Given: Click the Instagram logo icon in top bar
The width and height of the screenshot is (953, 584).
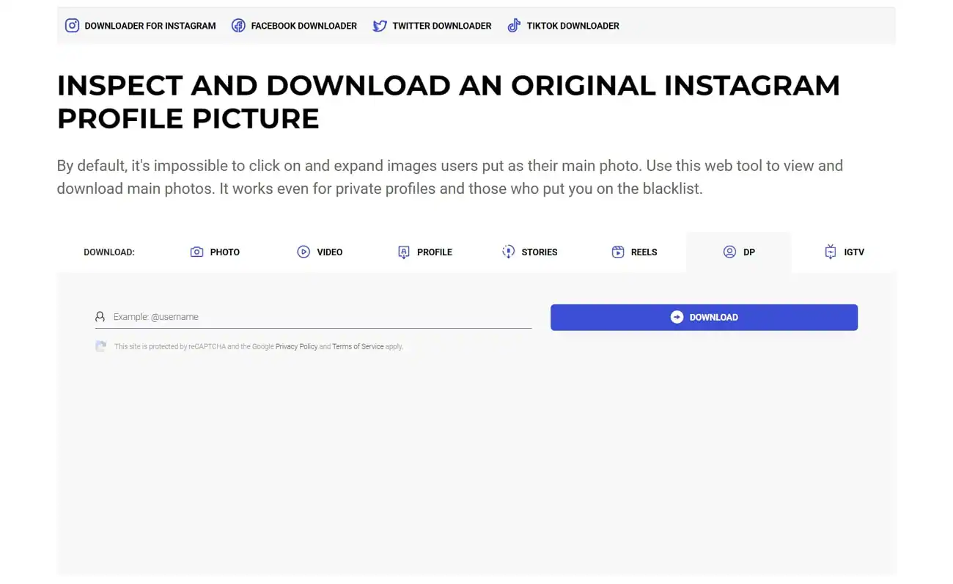Looking at the screenshot, I should 72,26.
